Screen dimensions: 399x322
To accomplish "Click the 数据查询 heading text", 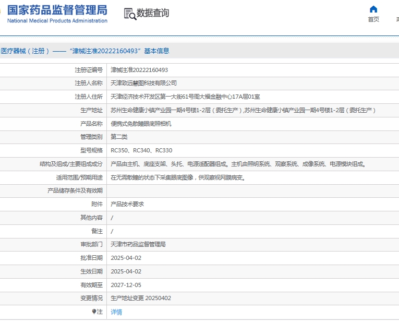I will (x=153, y=13).
